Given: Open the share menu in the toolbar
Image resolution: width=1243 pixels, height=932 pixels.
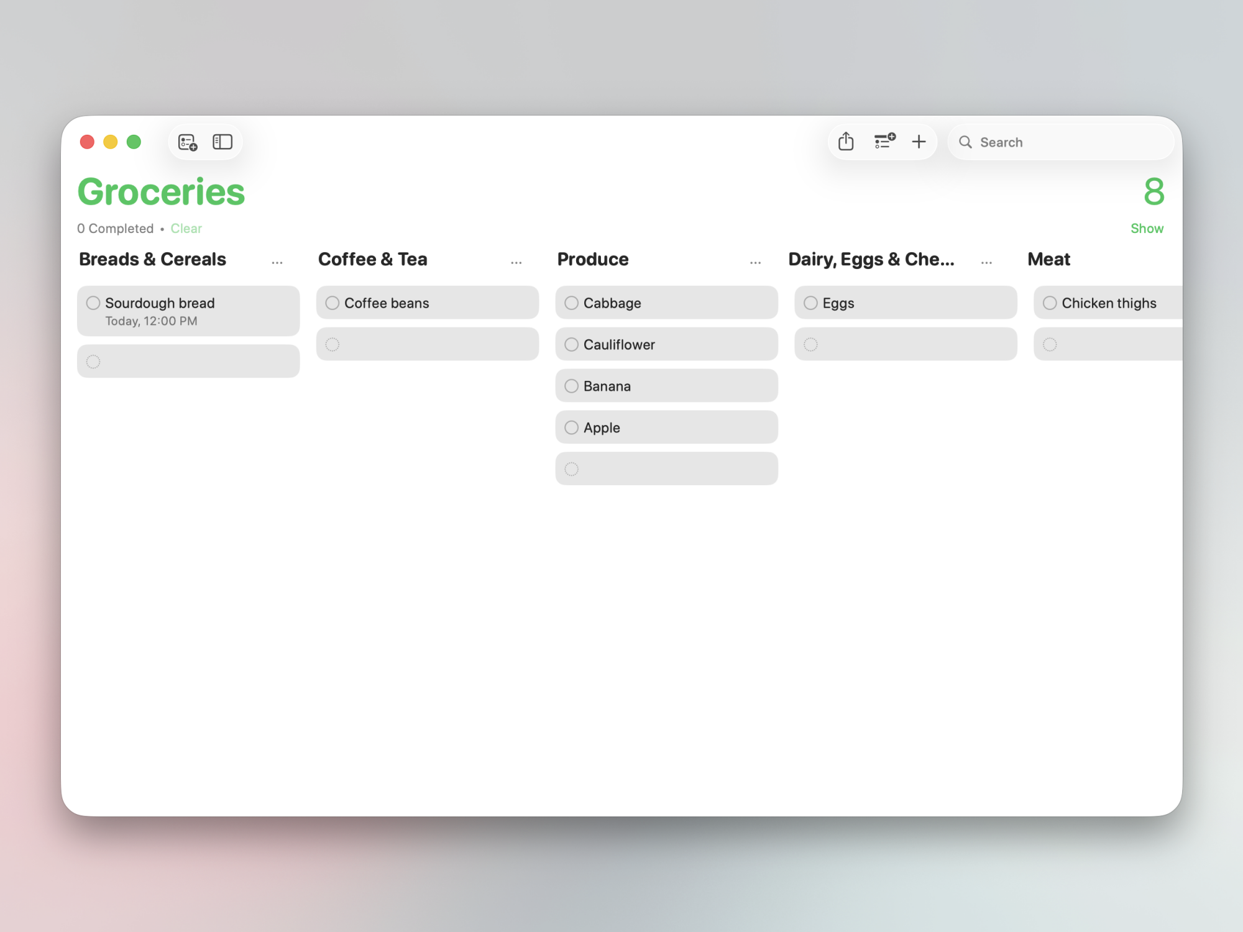Looking at the screenshot, I should [846, 142].
